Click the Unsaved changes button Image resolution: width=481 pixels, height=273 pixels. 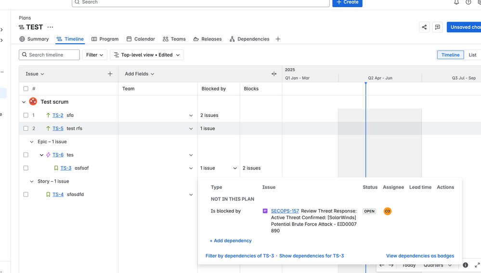(x=464, y=27)
